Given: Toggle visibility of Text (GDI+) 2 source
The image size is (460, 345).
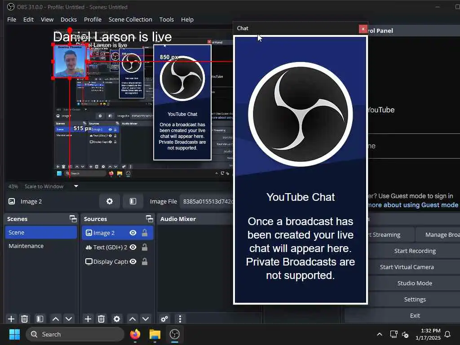Looking at the screenshot, I should click(133, 247).
